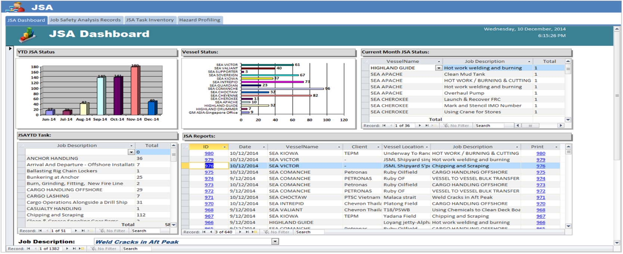Viewport: 623px width, 254px height.
Task: Open Client column header filter dropdown
Action: [378, 147]
